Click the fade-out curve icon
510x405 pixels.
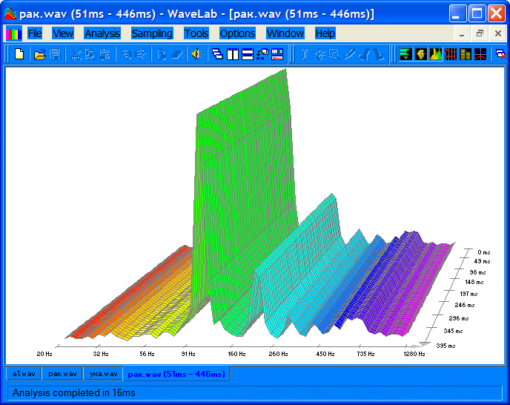point(379,54)
